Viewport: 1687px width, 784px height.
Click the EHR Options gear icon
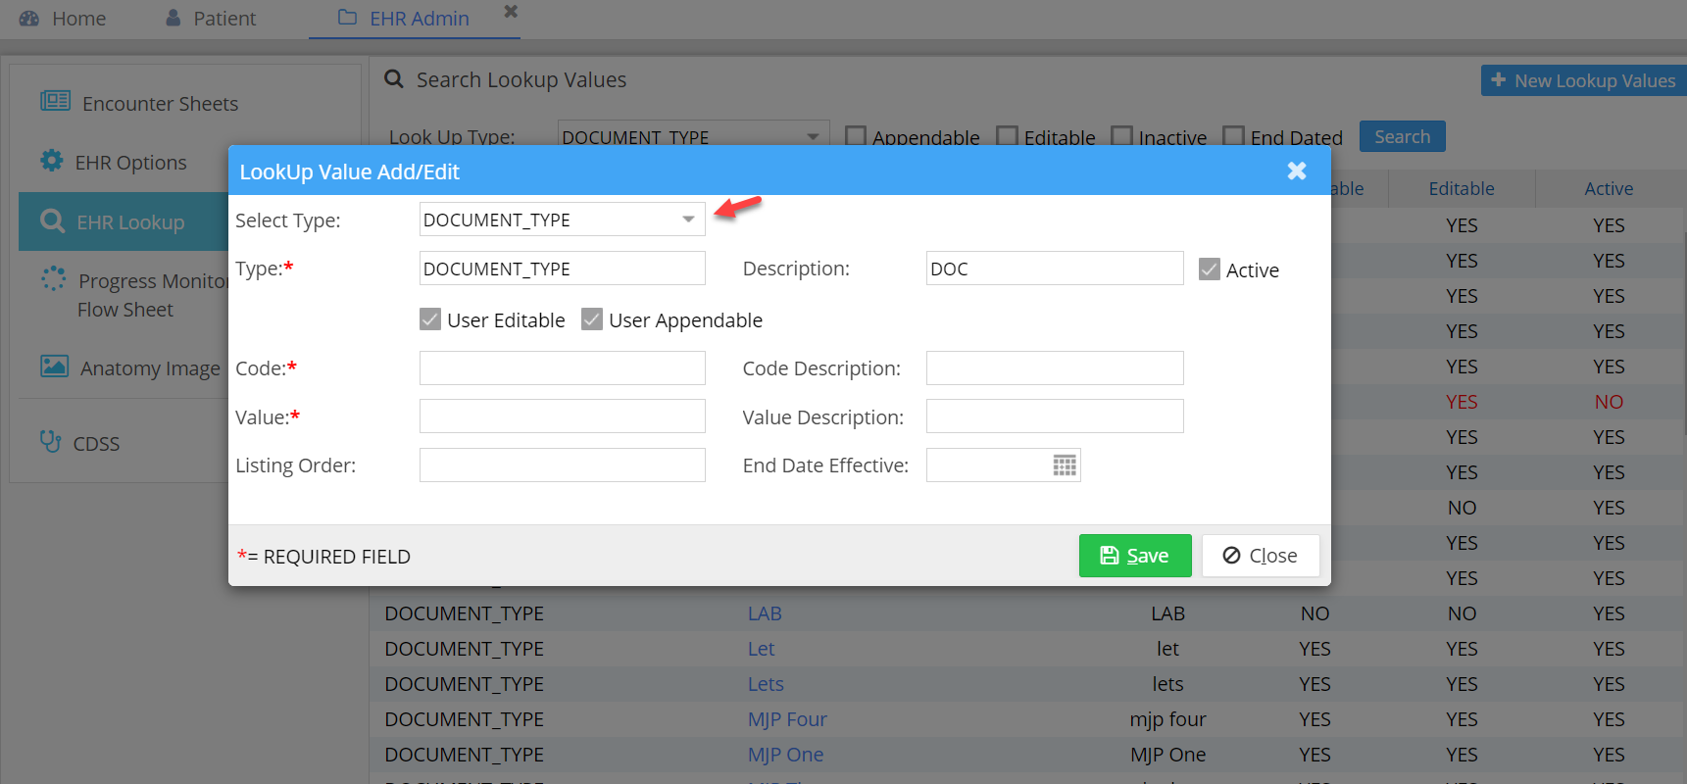(x=51, y=161)
